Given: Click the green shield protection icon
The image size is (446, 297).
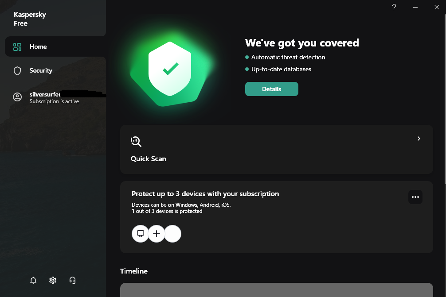Looking at the screenshot, I should click(x=170, y=69).
